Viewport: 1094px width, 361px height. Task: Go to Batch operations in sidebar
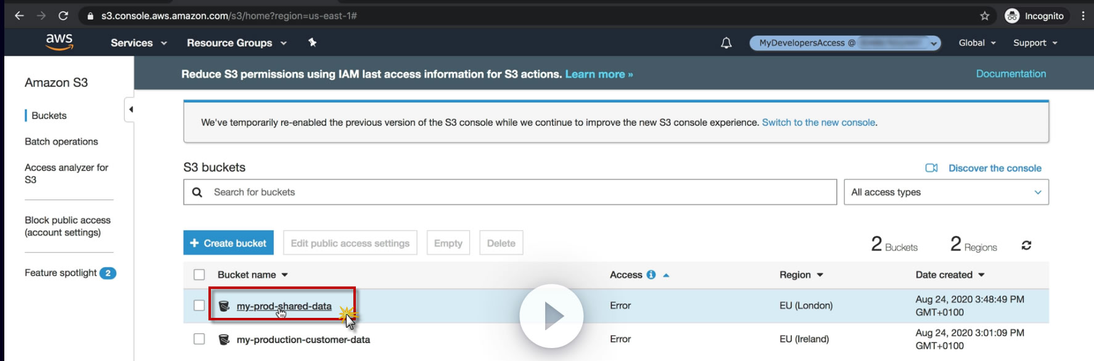(61, 142)
